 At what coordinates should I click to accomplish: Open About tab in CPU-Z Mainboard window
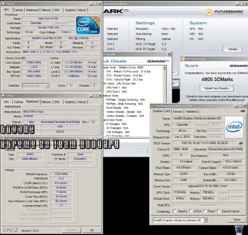82,102
